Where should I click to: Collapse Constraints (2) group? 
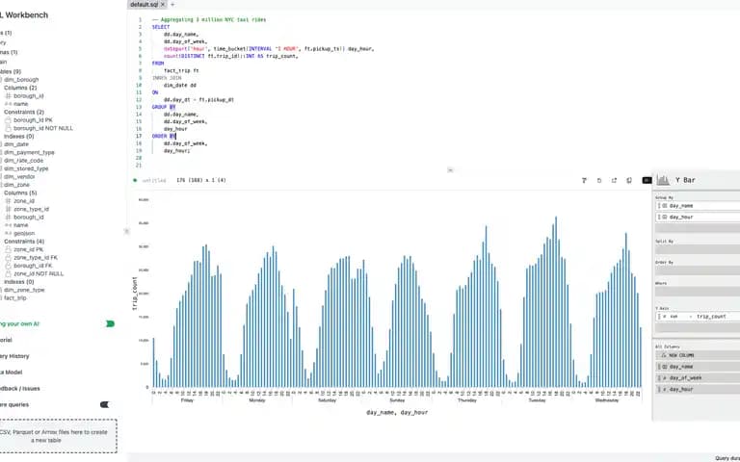[24, 112]
